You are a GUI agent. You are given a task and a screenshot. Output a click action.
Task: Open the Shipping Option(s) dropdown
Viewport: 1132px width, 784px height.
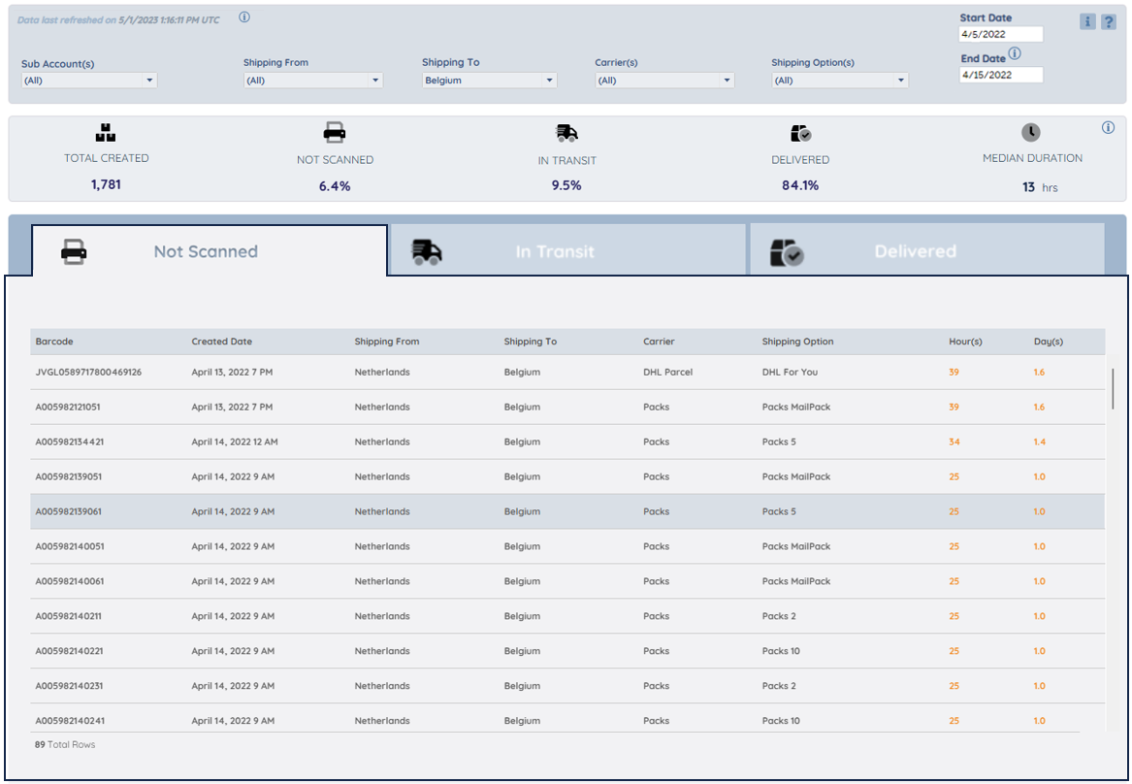[840, 81]
